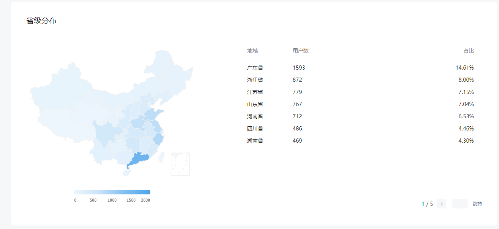The image size is (499, 229).
Task: Click the 1 / 5 page indicator
Action: pyautogui.click(x=428, y=204)
